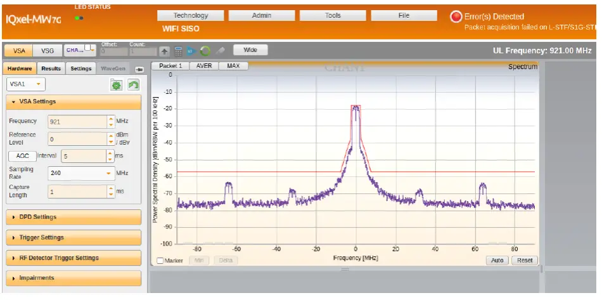Select the Packet 1 trace button
This screenshot has height=300, width=602.
pos(170,66)
